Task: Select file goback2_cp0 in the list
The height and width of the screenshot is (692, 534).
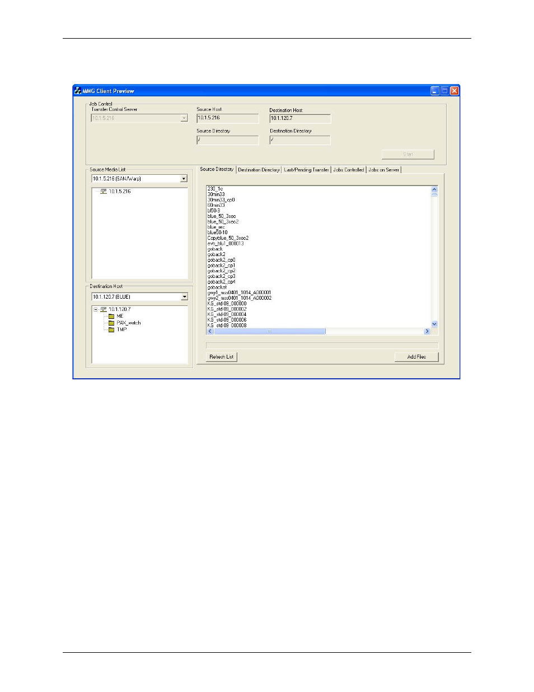Action: (x=222, y=260)
